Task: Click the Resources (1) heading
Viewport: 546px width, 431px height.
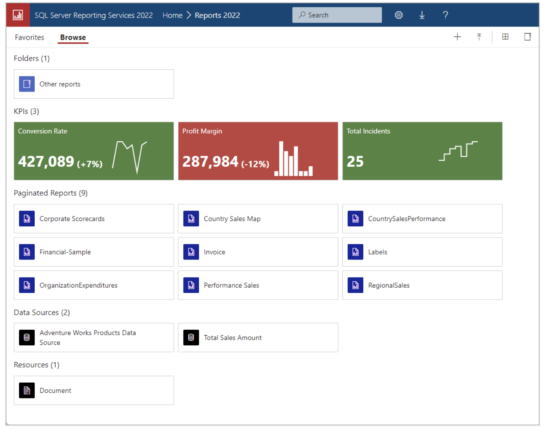Action: [x=37, y=365]
